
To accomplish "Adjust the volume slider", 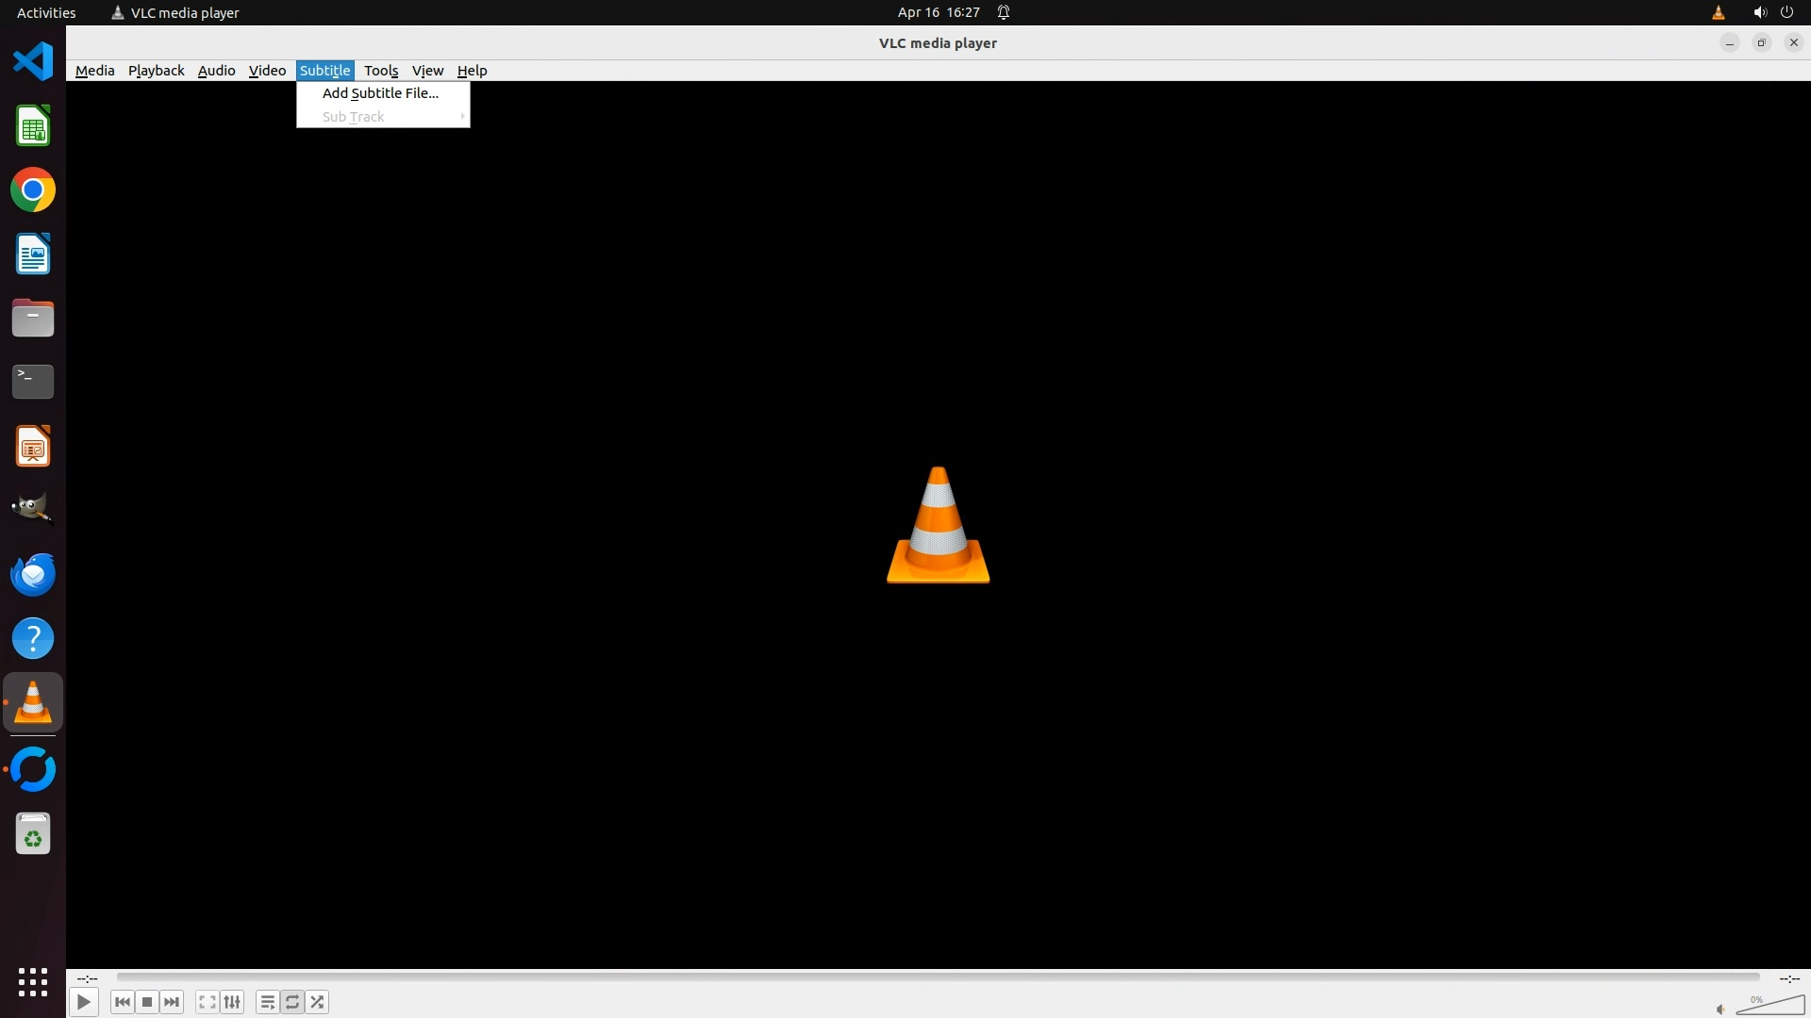I will click(x=1770, y=1006).
